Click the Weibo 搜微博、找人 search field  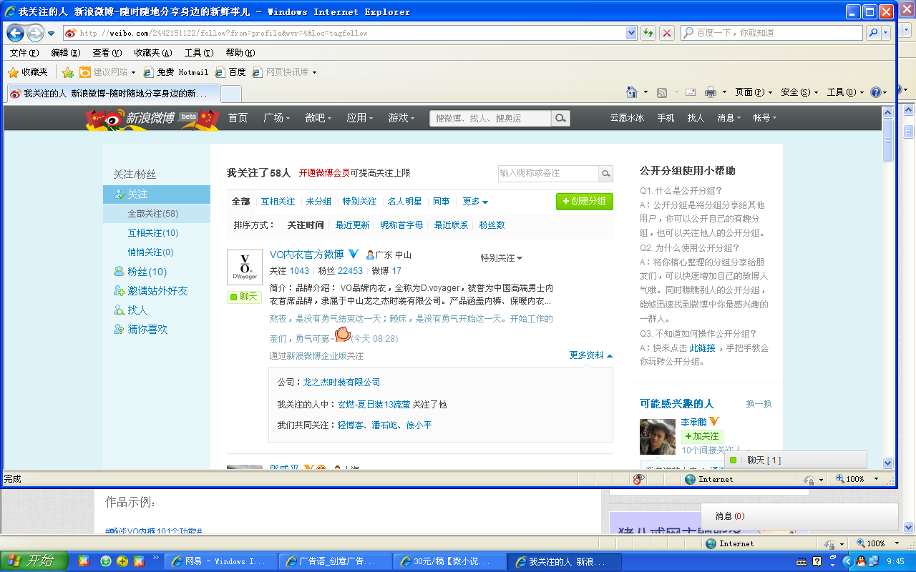pos(491,119)
